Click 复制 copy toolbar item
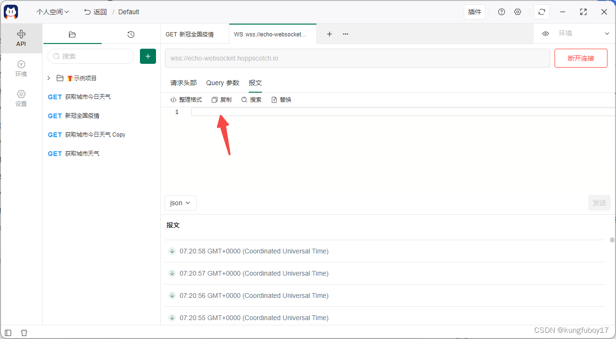 click(x=221, y=100)
